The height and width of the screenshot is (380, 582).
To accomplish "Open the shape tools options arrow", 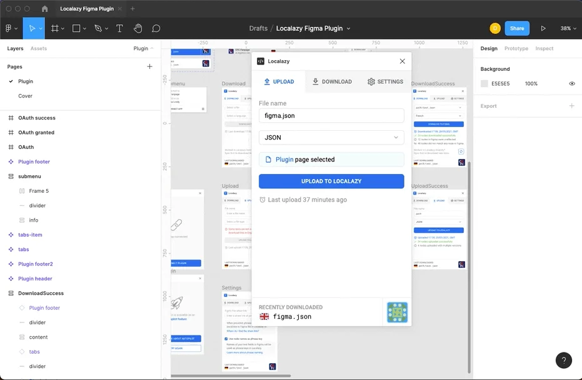I will 84,29.
